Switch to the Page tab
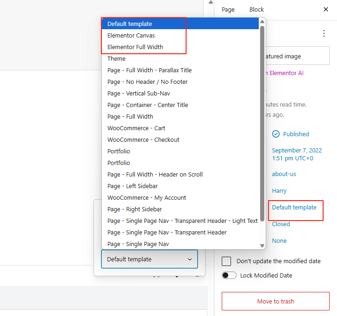The width and height of the screenshot is (337, 316). [228, 9]
